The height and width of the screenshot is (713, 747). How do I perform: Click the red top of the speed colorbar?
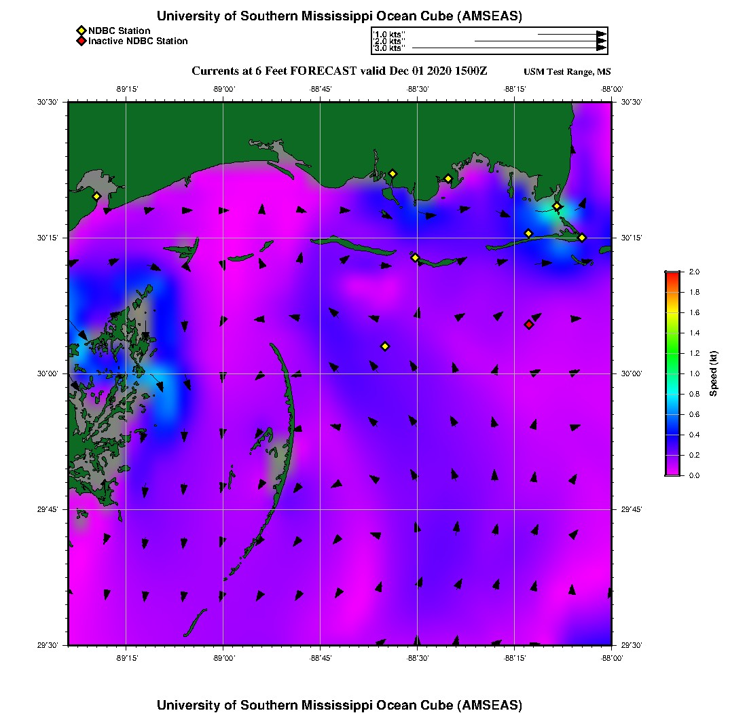672,275
